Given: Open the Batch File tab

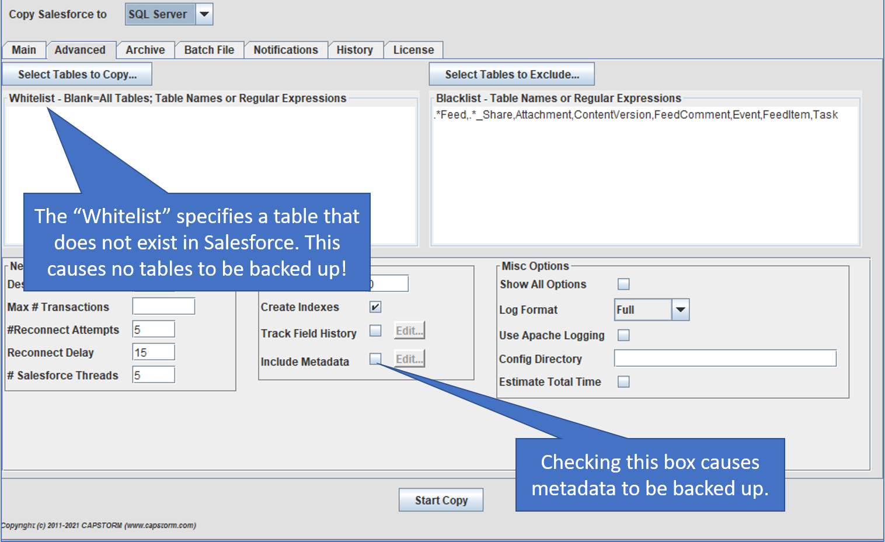Looking at the screenshot, I should click(x=209, y=50).
